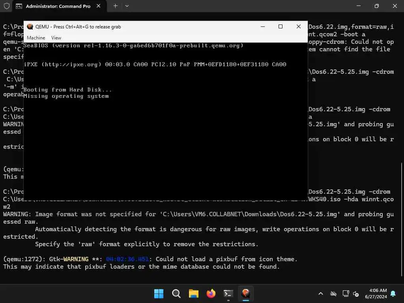Click the QEMU icon in window title bar
The height and width of the screenshot is (303, 404).
(30, 26)
